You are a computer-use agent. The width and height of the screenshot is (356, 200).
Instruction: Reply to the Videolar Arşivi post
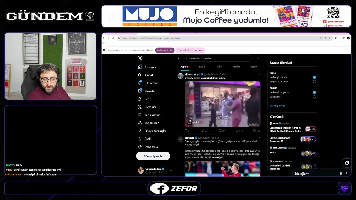tap(187, 131)
